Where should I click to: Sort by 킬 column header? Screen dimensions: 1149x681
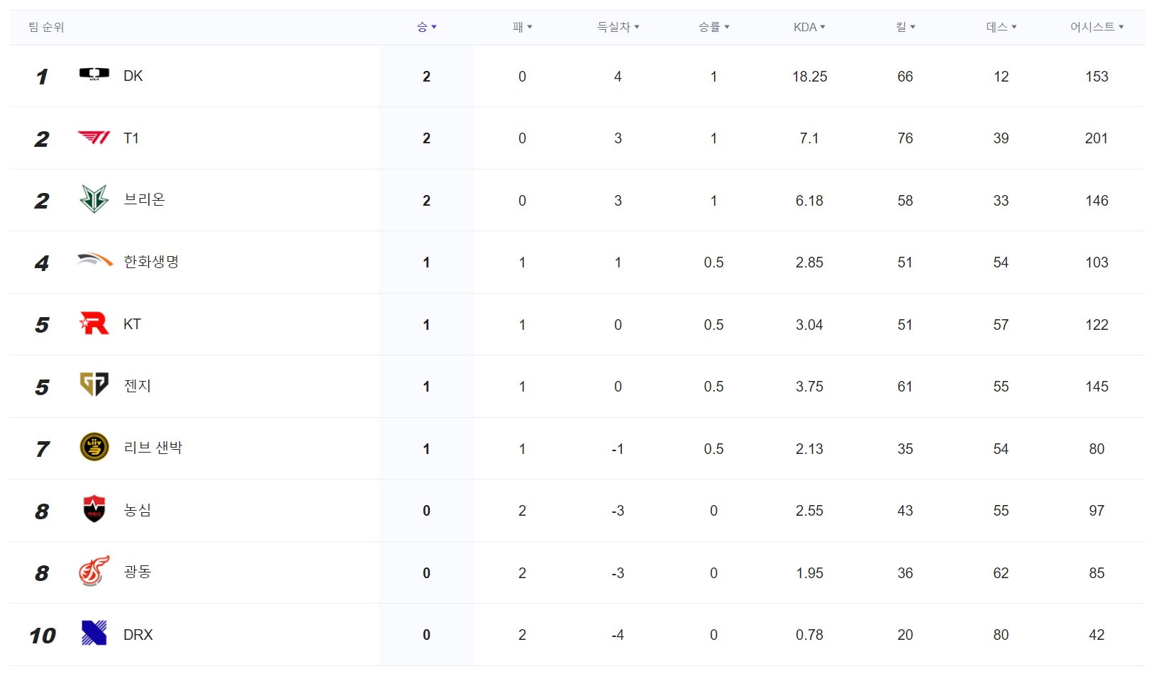(x=905, y=27)
